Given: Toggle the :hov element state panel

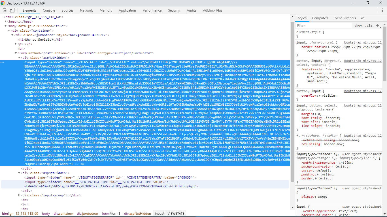Looking at the screenshot, I should pos(358,25).
